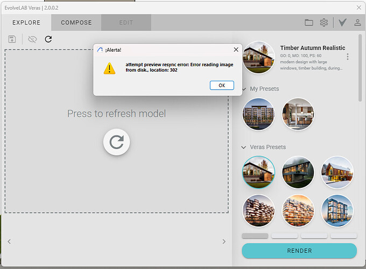The width and height of the screenshot is (366, 269).
Task: Click the small refresh icon in toolbar
Action: click(48, 39)
